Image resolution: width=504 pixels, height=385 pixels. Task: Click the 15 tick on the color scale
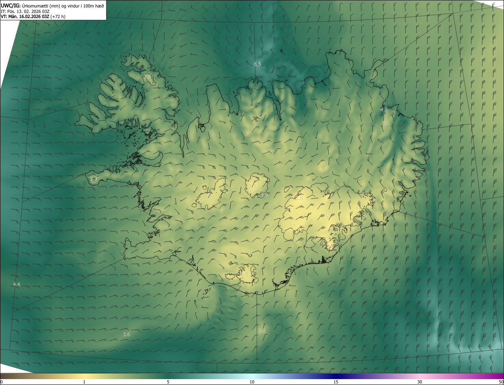coord(336,382)
